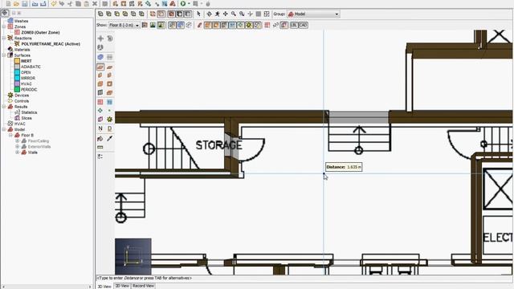Switch to the 3D View tab

104,287
